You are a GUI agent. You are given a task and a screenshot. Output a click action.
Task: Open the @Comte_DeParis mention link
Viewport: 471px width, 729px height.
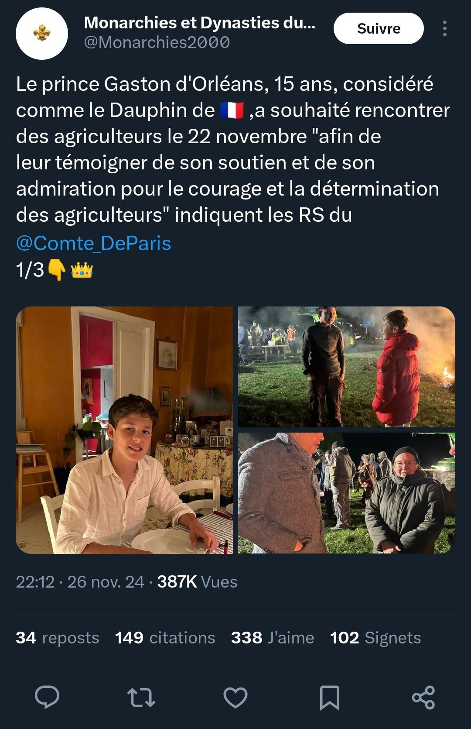pos(93,243)
